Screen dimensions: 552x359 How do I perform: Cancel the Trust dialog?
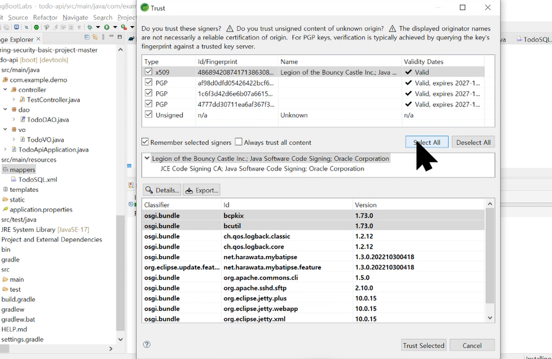click(472, 345)
